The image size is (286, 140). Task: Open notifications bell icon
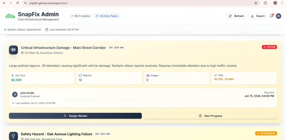pyautogui.click(x=271, y=16)
